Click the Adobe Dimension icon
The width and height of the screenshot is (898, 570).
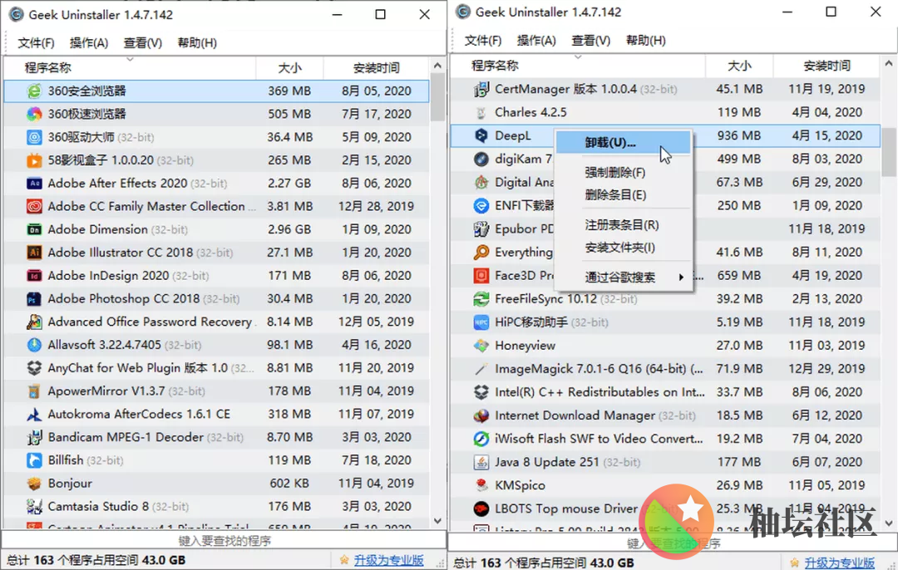click(x=34, y=229)
